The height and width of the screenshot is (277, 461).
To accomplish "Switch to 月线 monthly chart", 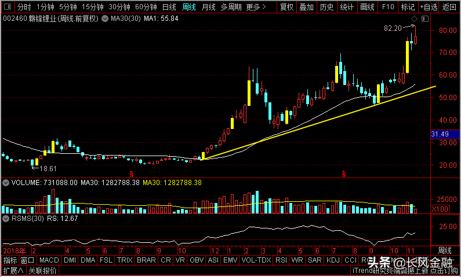I will [208, 7].
